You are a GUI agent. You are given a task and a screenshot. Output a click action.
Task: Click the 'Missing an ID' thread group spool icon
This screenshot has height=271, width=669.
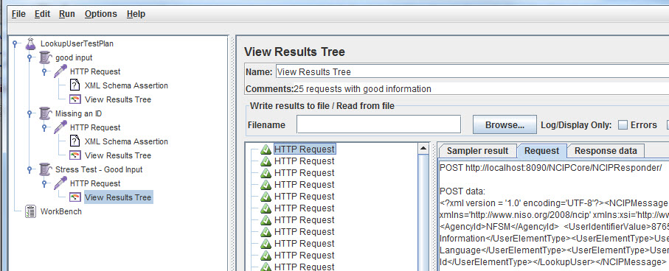click(45, 113)
